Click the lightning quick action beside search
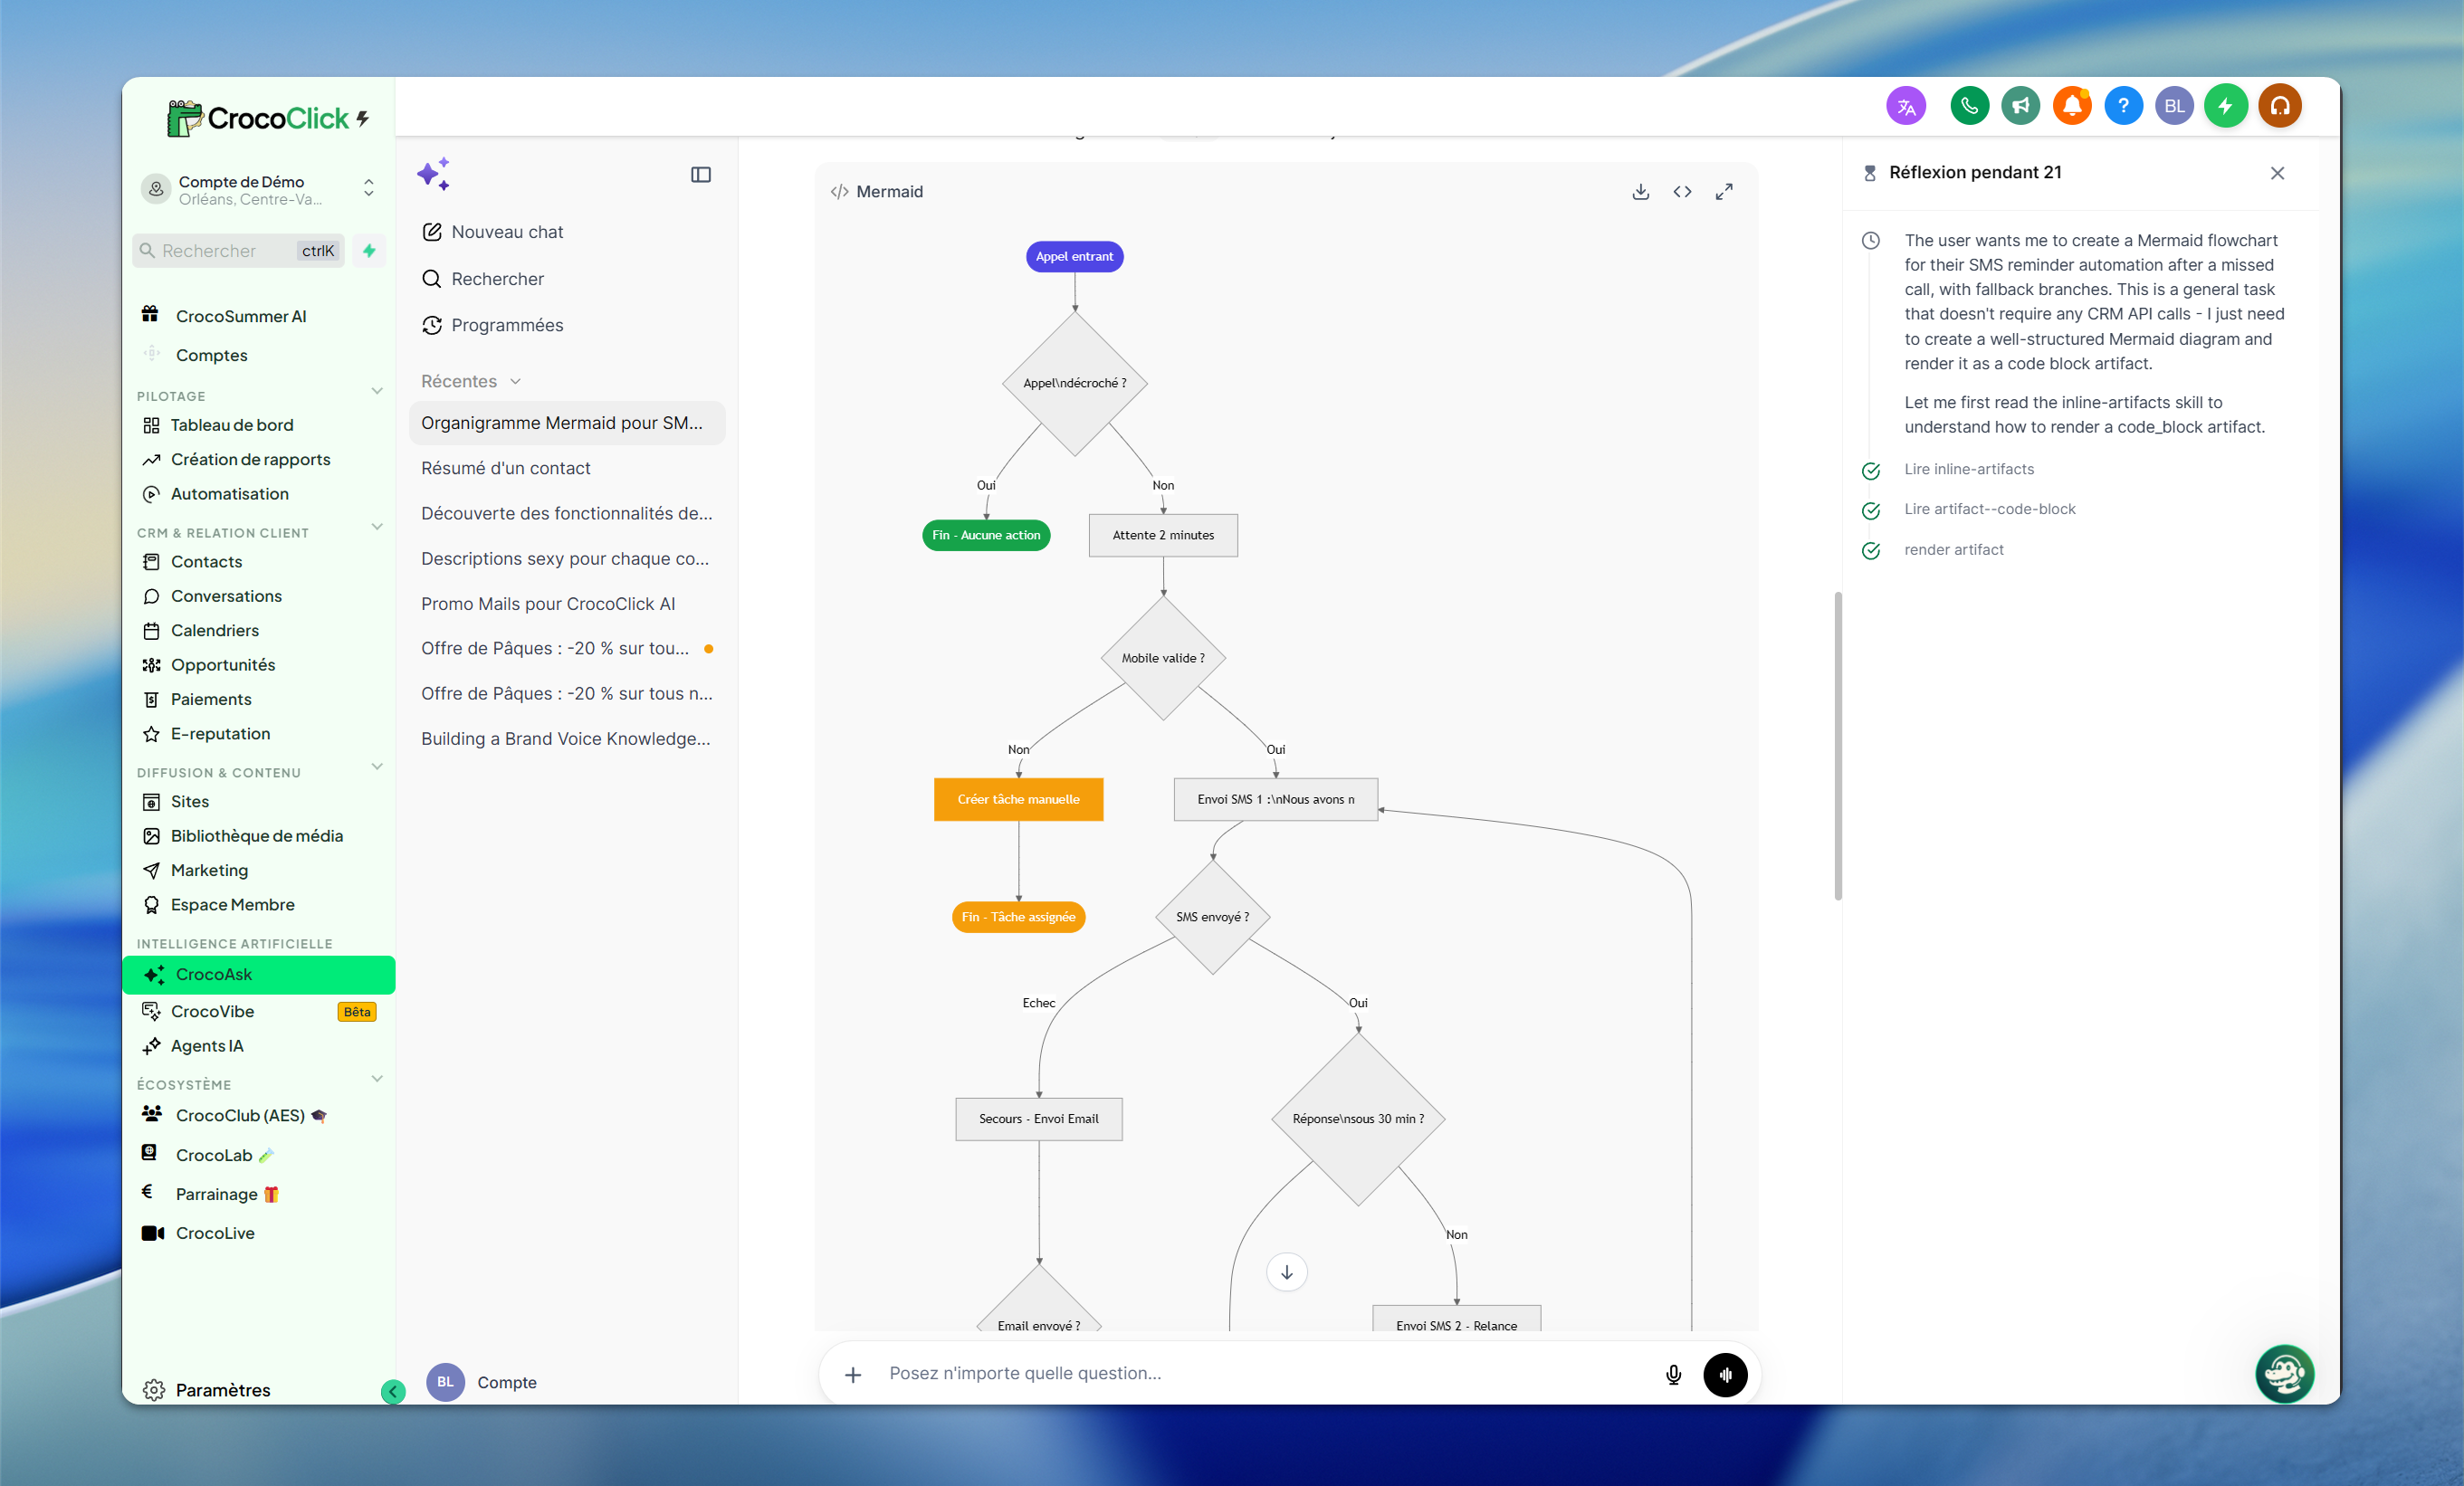 point(369,251)
